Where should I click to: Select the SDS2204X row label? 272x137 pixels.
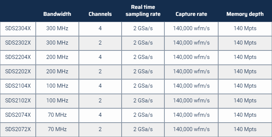point(18,57)
